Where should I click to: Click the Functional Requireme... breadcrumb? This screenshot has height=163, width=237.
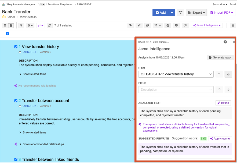coord(61,4)
